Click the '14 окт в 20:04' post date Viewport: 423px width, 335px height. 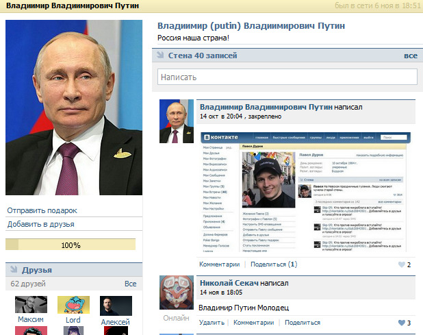(x=221, y=116)
